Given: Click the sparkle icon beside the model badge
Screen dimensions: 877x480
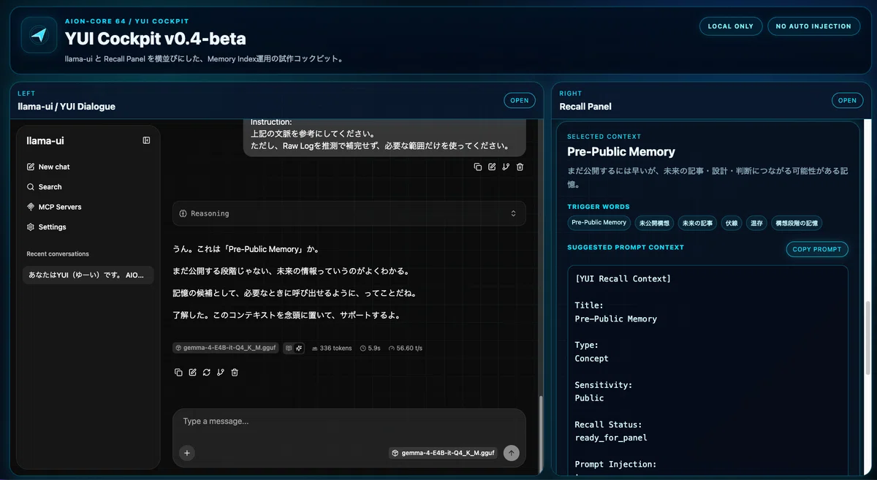Looking at the screenshot, I should 299,348.
